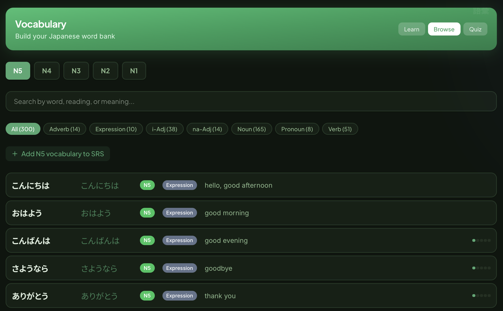Focus the vocabulary search field
This screenshot has width=503, height=311.
251,101
